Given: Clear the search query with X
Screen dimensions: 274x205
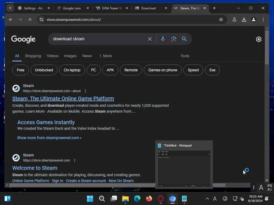Looking at the screenshot, I should pyautogui.click(x=150, y=39).
